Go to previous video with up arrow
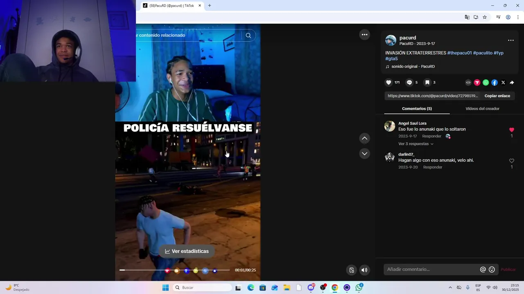Viewport: 524px width, 294px height. point(364,138)
